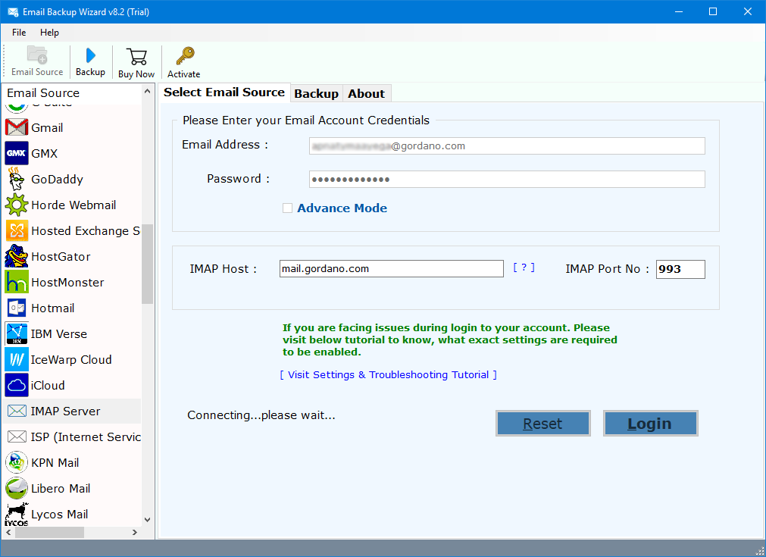Click the horizontal scroll right arrow

pos(135,532)
